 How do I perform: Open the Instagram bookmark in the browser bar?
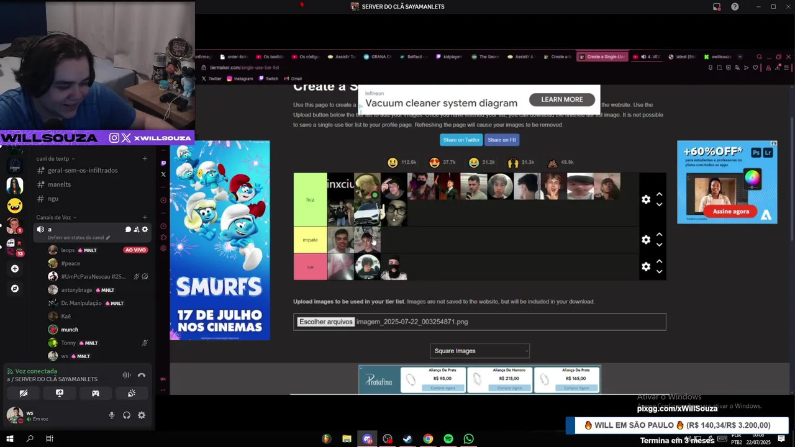tap(240, 79)
